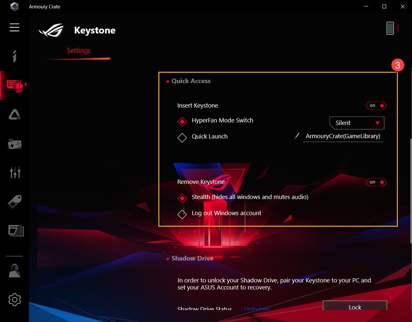Open User Center profile icon

point(14,270)
